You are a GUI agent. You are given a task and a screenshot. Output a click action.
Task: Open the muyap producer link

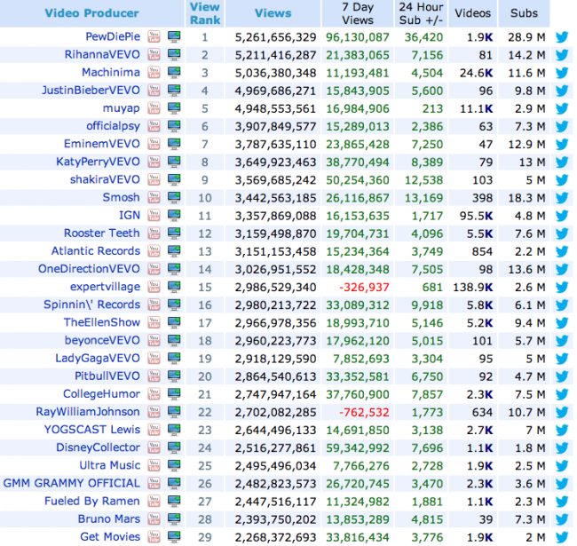pyautogui.click(x=122, y=109)
